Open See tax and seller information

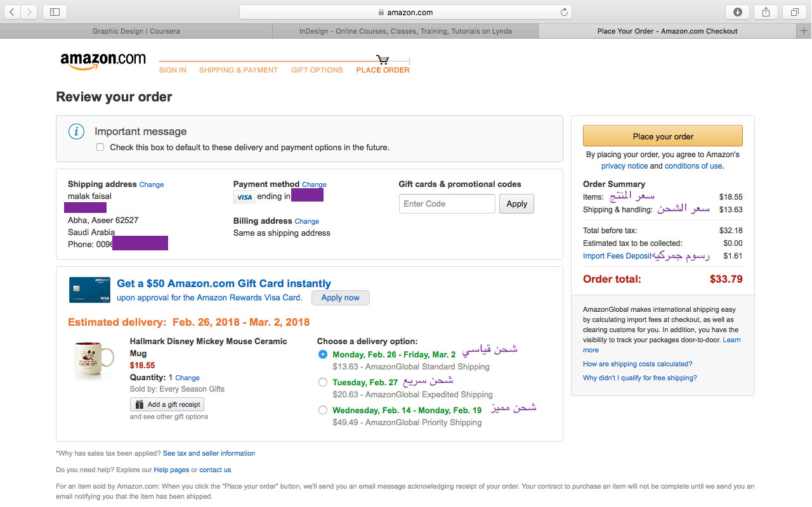pyautogui.click(x=209, y=454)
